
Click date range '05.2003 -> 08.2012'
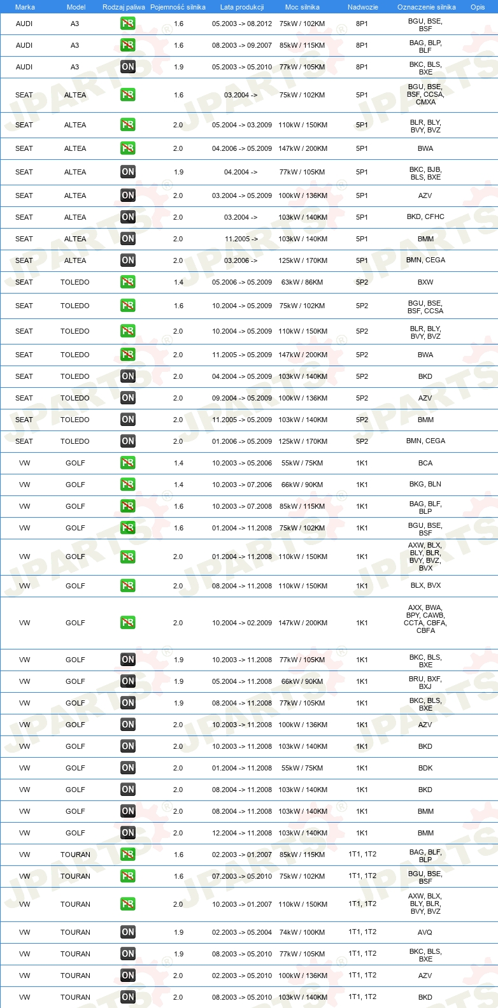click(242, 24)
